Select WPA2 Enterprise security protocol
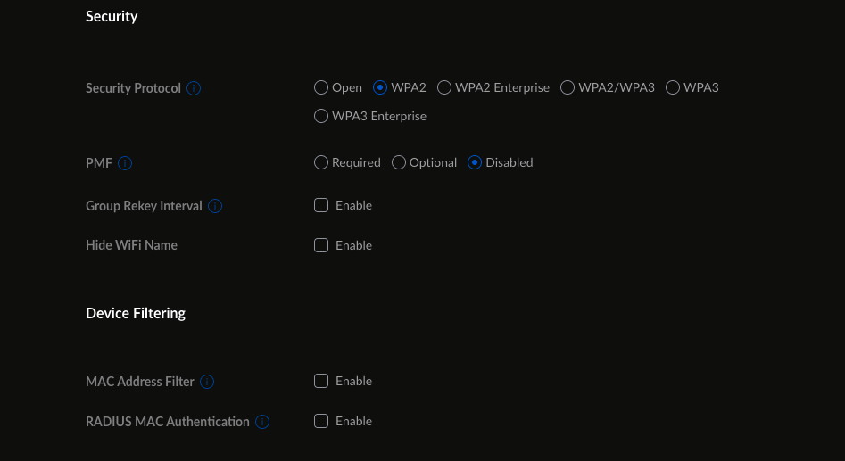 pos(444,87)
